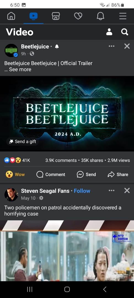Select the active Video tab icon
Viewport: 134px width, 298px height.
click(x=33, y=16)
